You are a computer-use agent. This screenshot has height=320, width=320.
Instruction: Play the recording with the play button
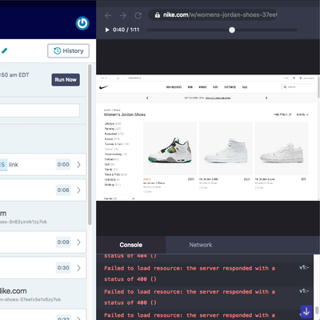point(107,30)
